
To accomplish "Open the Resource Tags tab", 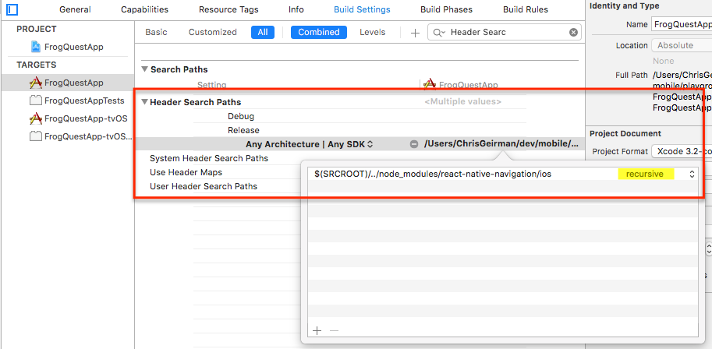I will coord(228,9).
